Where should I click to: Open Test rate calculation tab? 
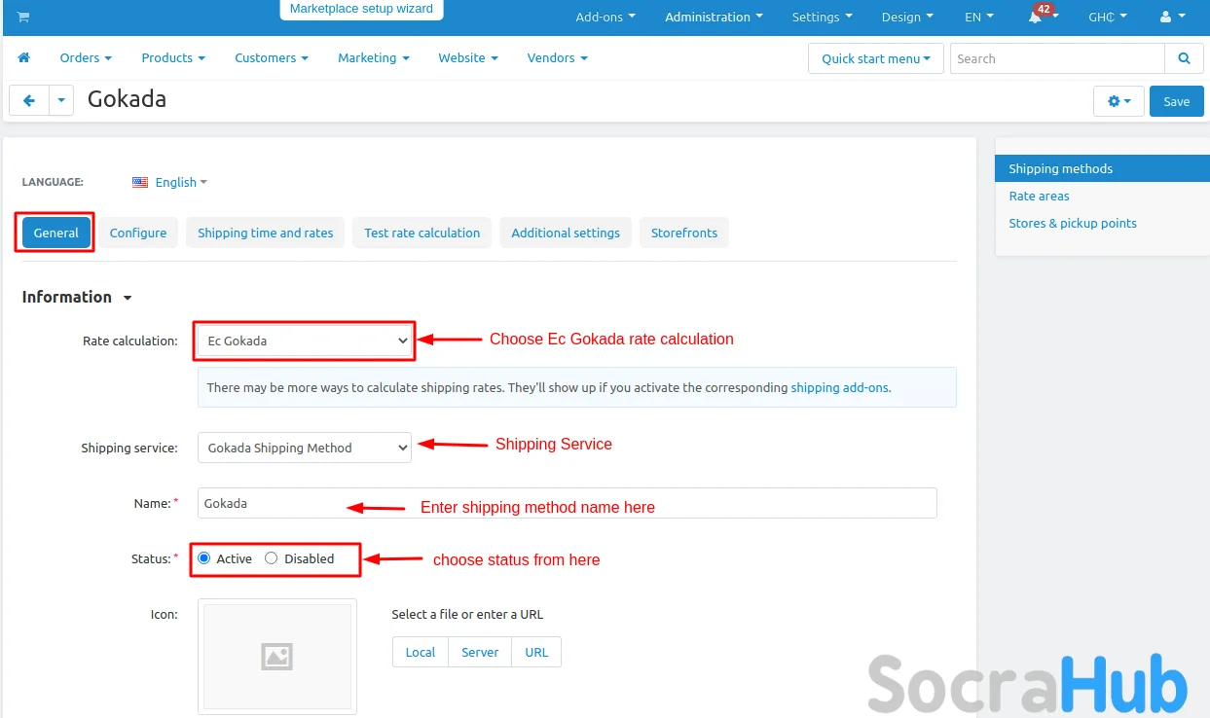tap(422, 233)
